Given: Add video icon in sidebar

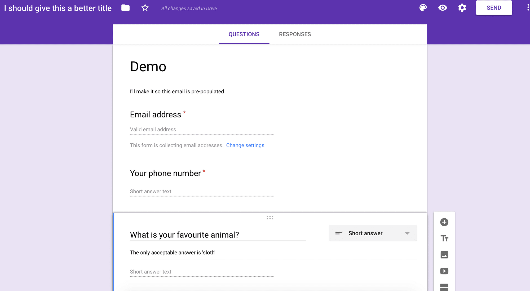Looking at the screenshot, I should click(444, 271).
